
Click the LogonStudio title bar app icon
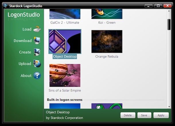(x=5, y=5)
